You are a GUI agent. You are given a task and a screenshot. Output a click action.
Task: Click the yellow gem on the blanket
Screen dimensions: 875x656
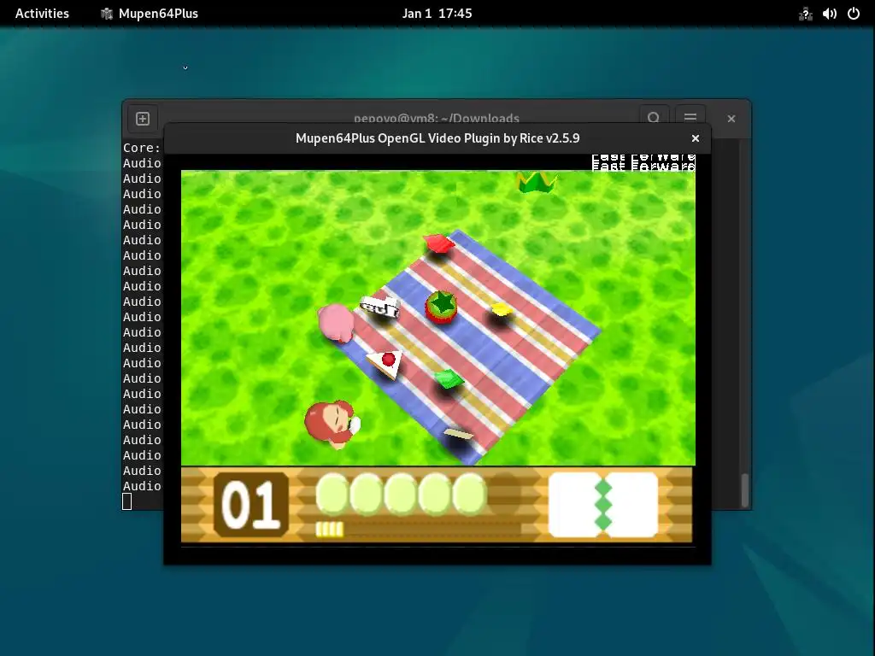[501, 309]
